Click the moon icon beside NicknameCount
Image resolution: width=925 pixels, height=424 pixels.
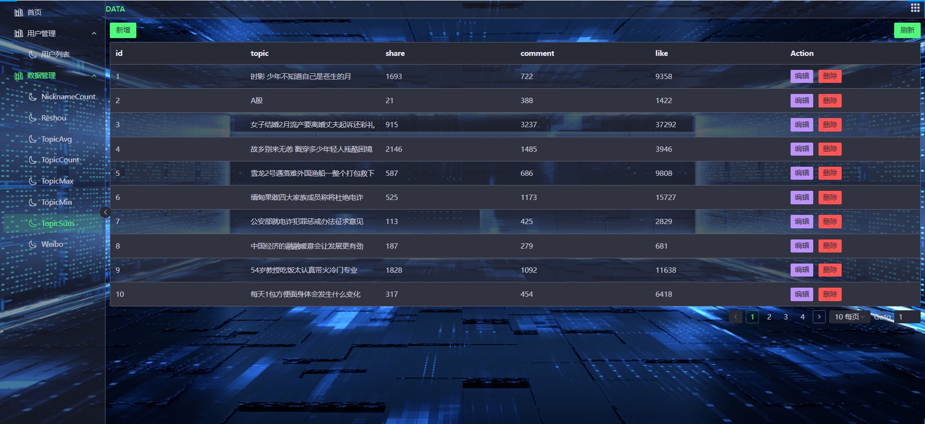click(33, 97)
